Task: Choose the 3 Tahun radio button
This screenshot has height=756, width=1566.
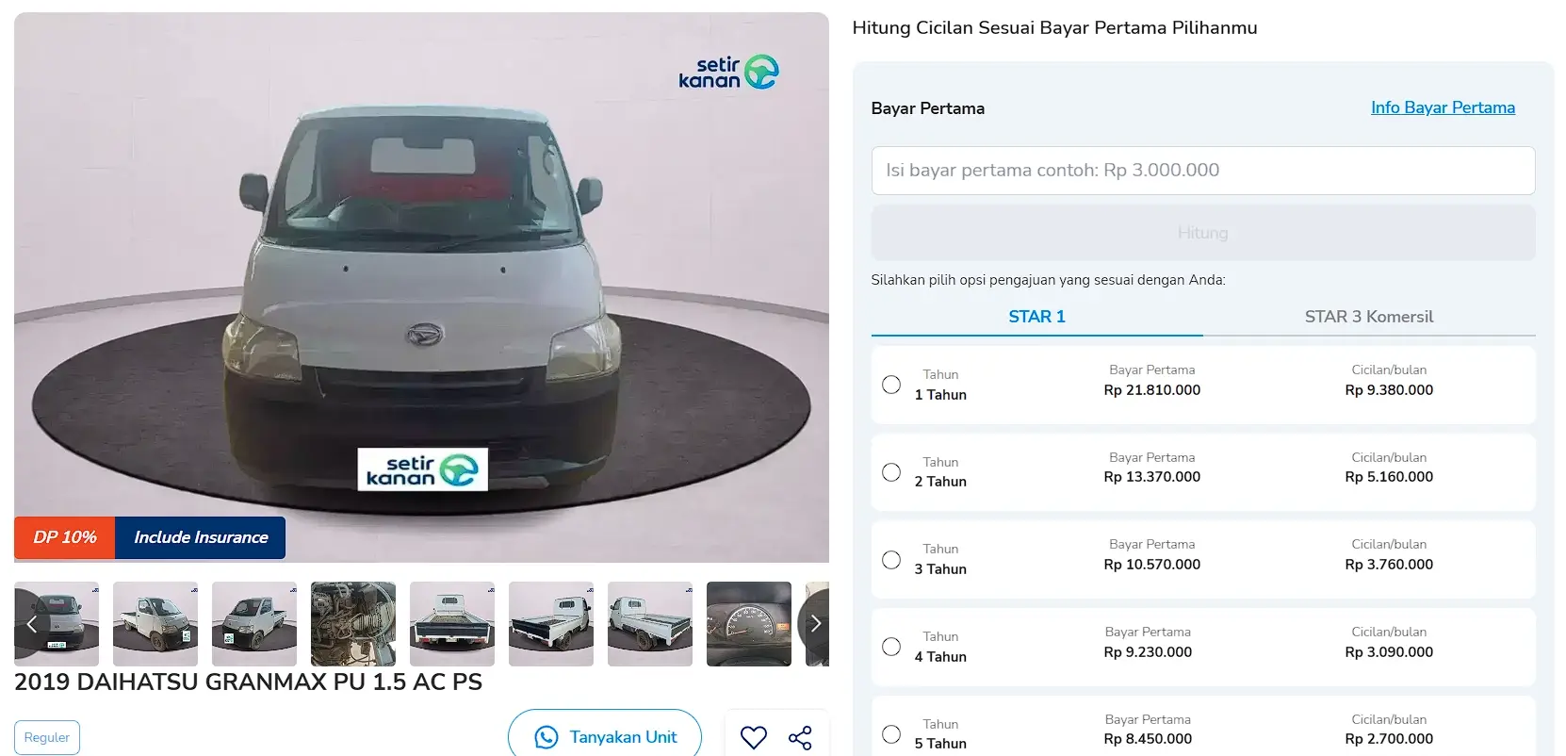Action: click(891, 560)
